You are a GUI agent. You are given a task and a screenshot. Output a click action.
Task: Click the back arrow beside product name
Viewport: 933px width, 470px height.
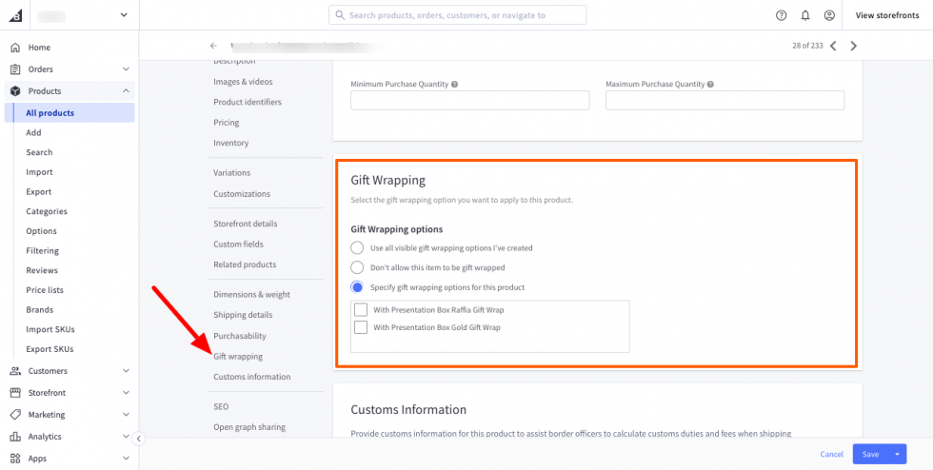214,46
